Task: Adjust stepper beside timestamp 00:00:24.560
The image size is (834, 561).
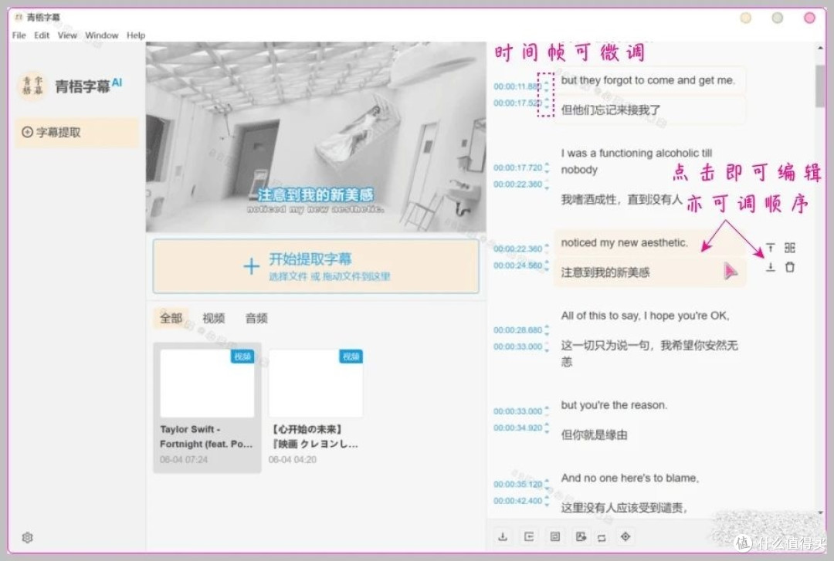Action: tap(547, 265)
